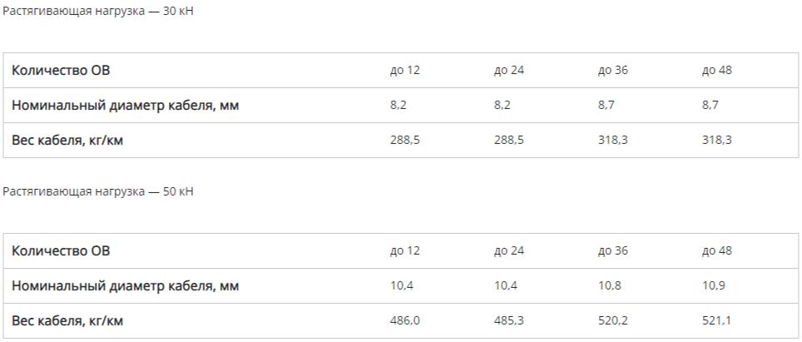Click the cable weight value 521,1
This screenshot has height=342, width=802.
(716, 321)
